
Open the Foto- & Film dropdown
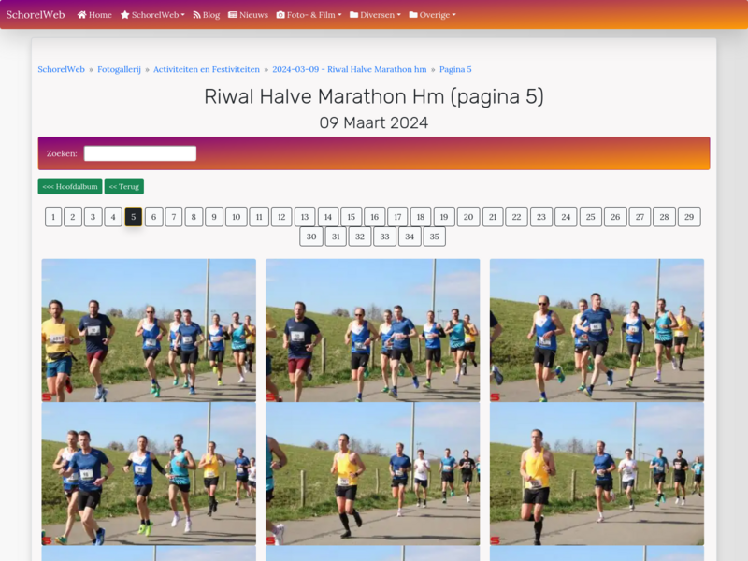pyautogui.click(x=309, y=15)
